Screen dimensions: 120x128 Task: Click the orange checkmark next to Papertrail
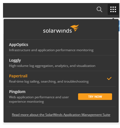click(x=109, y=78)
